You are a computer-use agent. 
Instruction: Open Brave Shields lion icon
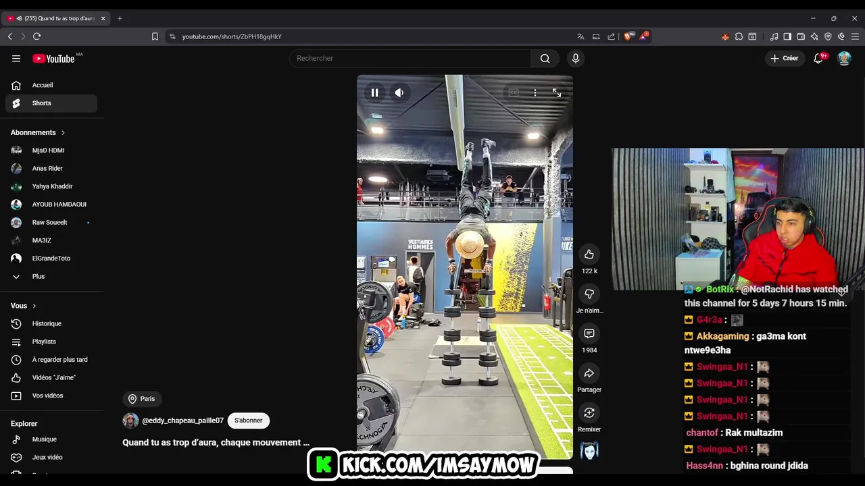(x=628, y=36)
